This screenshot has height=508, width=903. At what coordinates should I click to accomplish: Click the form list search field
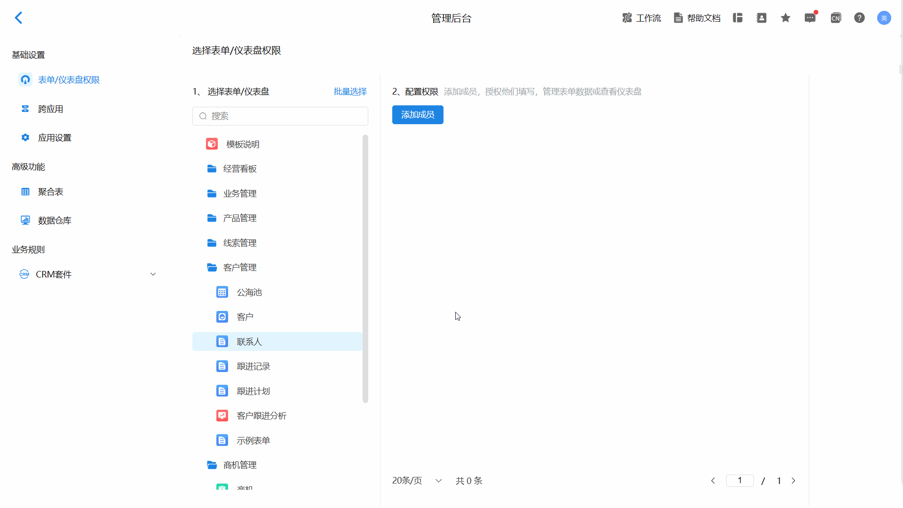[x=280, y=116]
